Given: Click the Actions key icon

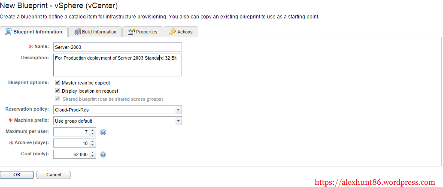Looking at the screenshot, I should click(x=172, y=32).
